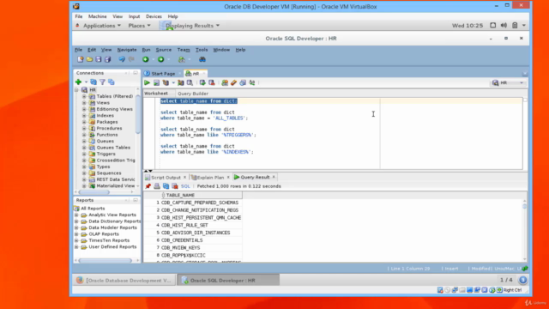Click the Schema Browser icon in Connections

(112, 82)
